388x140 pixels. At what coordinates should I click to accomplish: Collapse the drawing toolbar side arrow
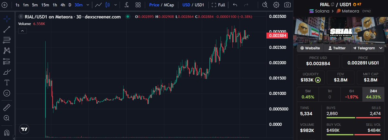coord(14,138)
